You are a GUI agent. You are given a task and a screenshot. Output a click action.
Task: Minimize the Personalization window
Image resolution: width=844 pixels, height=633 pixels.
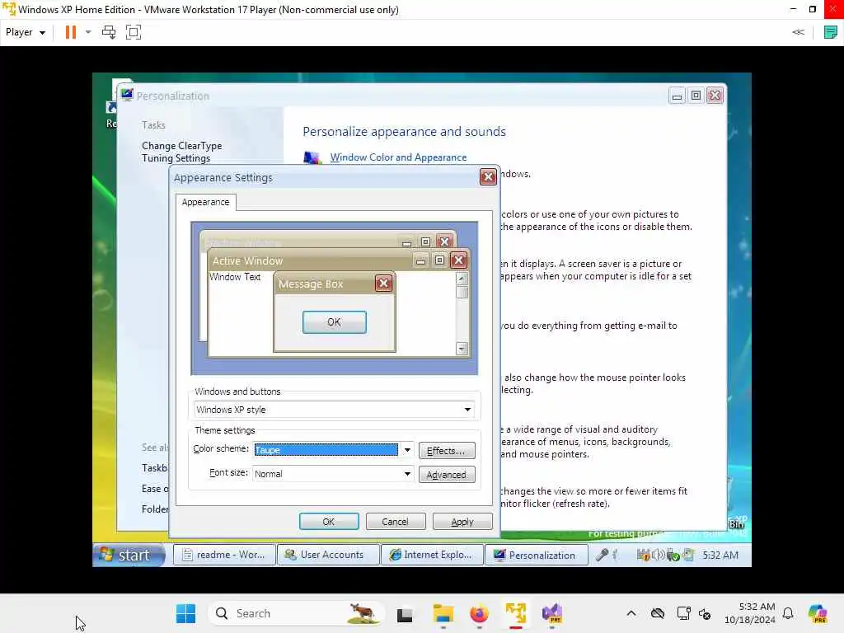677,96
